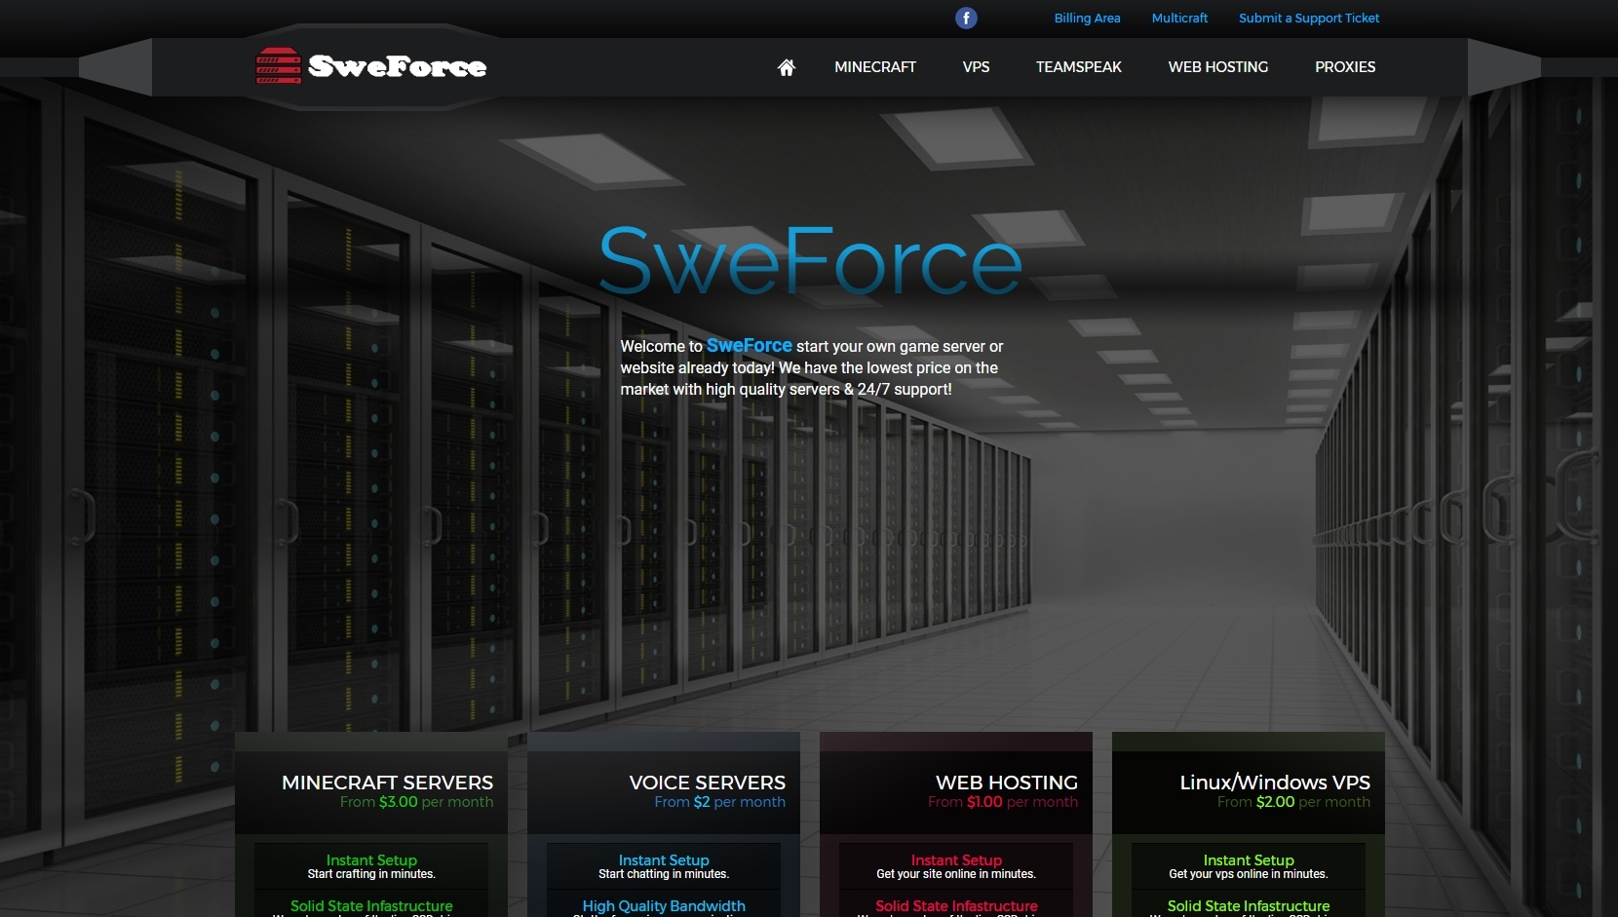Click 'From $3.00 per month' price
This screenshot has height=917, width=1618.
416,802
